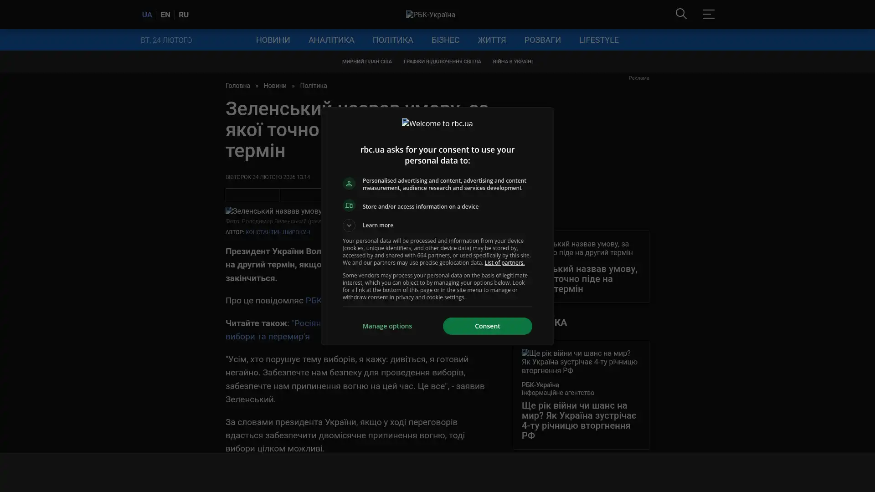Open the НОВИНИ menu
875x492 pixels.
point(273,40)
